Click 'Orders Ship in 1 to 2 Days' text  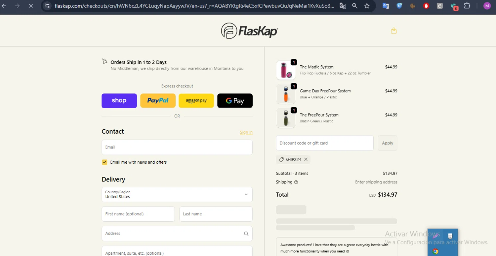[139, 62]
